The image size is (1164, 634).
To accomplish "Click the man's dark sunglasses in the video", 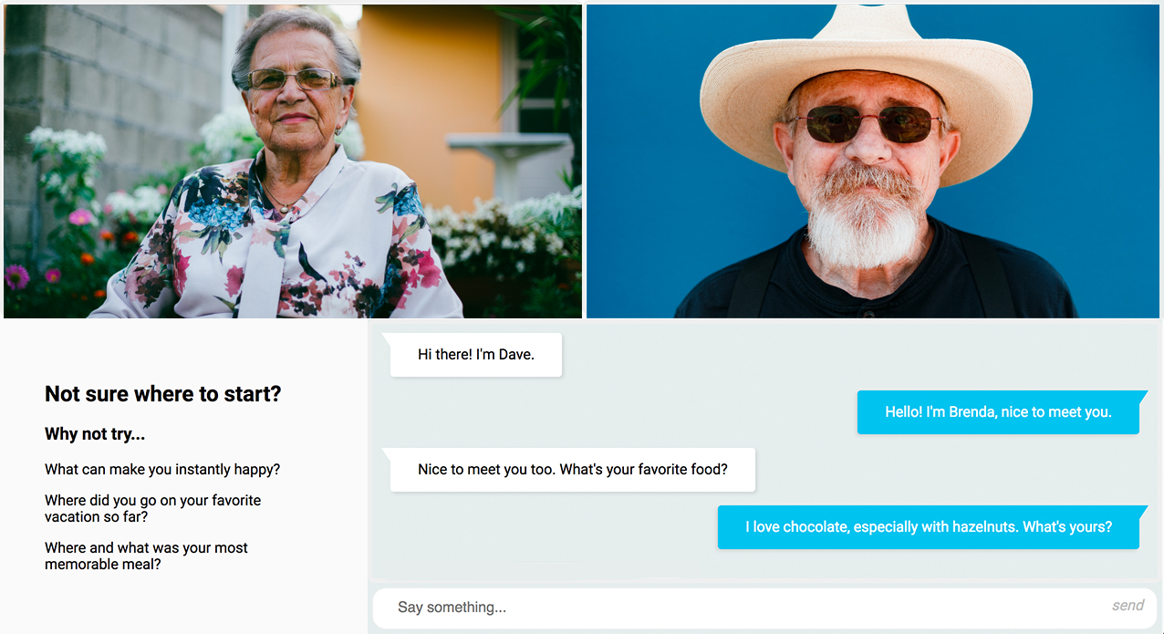I will coord(863,124).
